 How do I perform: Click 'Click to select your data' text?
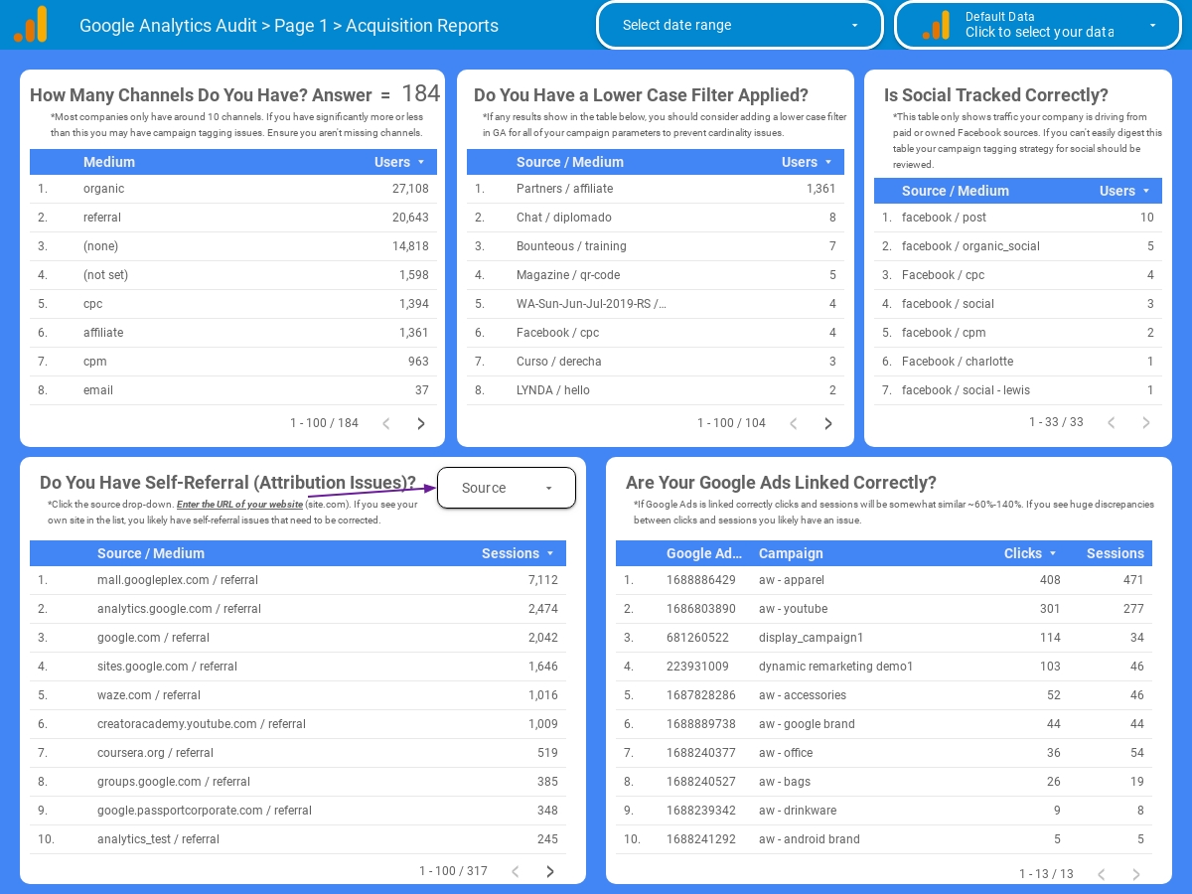pyautogui.click(x=1039, y=32)
